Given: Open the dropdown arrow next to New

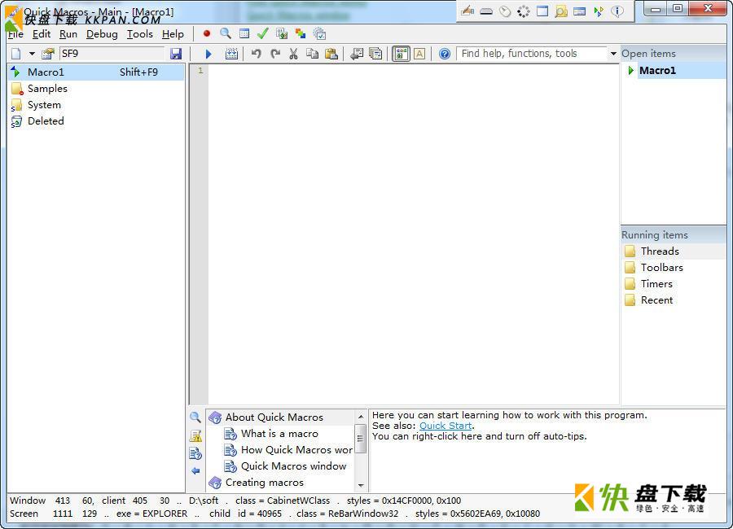Looking at the screenshot, I should [x=32, y=54].
